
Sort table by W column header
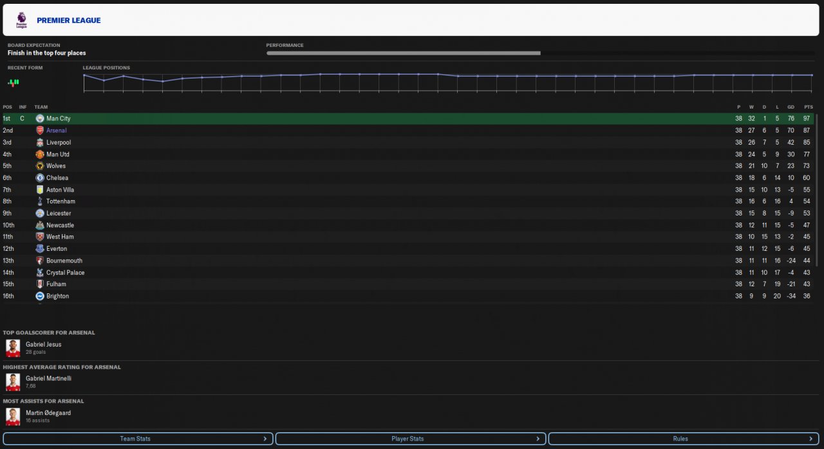pyautogui.click(x=751, y=107)
